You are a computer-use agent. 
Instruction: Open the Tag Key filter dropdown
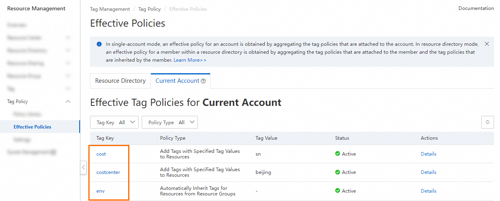coord(114,123)
